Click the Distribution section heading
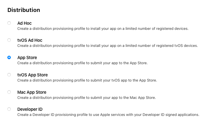Viewport: 219px width, 125px height. [x=24, y=10]
